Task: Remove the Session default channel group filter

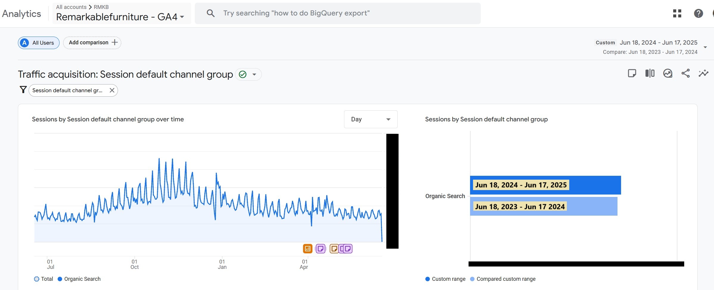Action: coord(112,90)
